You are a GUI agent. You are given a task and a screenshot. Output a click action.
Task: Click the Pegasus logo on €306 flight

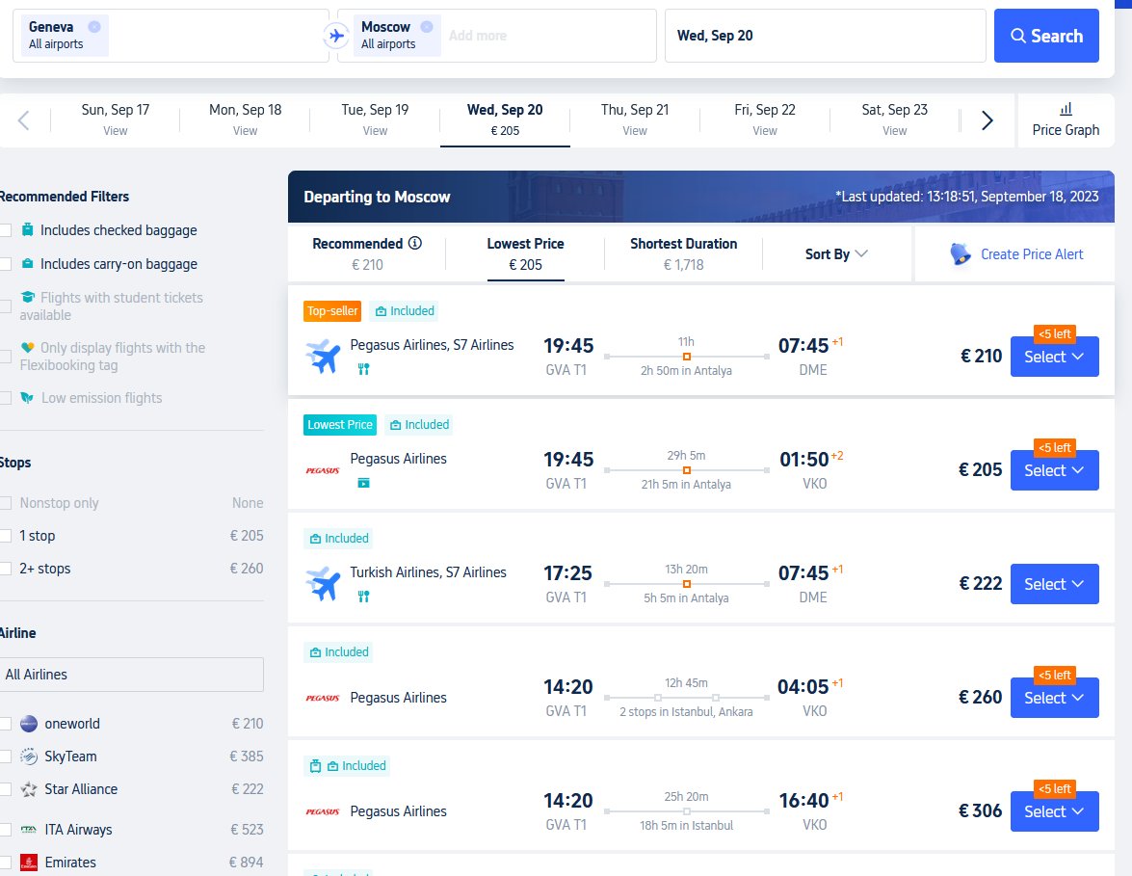pyautogui.click(x=322, y=811)
